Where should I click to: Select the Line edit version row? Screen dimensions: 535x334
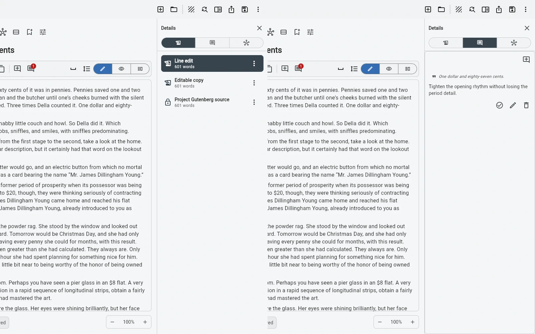point(212,63)
